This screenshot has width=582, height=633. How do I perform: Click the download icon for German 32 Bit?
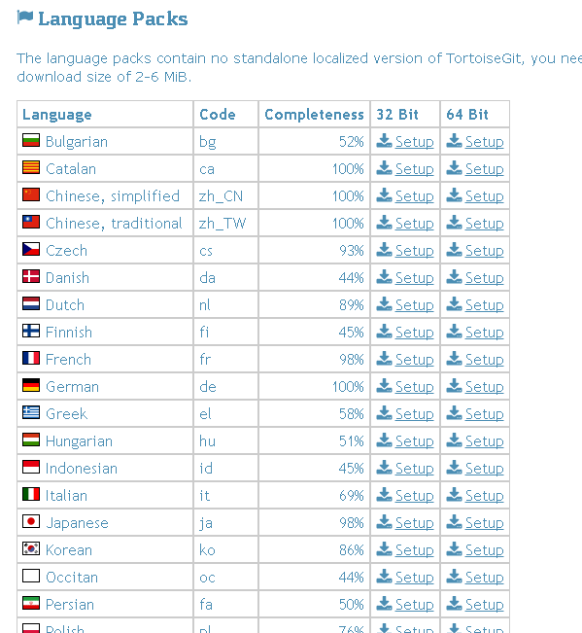click(x=384, y=385)
